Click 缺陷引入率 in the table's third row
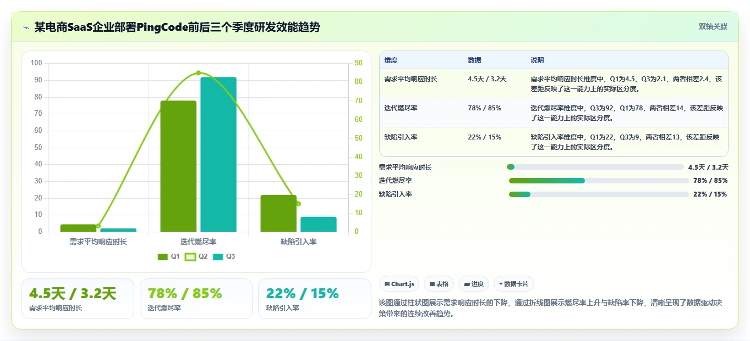This screenshot has height=341, width=750. pyautogui.click(x=401, y=137)
